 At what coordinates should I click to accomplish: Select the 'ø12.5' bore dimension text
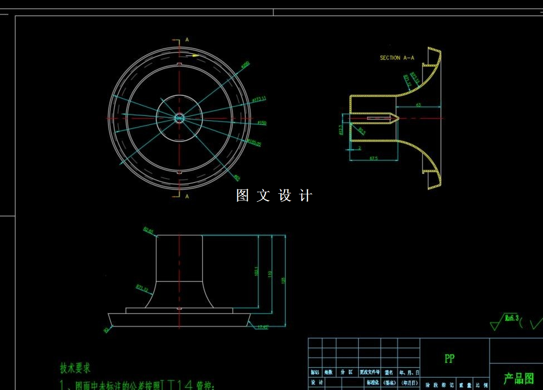[x=341, y=130]
